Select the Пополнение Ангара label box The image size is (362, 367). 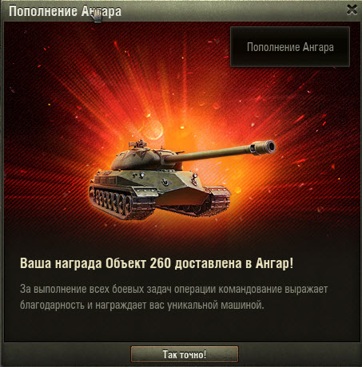290,47
